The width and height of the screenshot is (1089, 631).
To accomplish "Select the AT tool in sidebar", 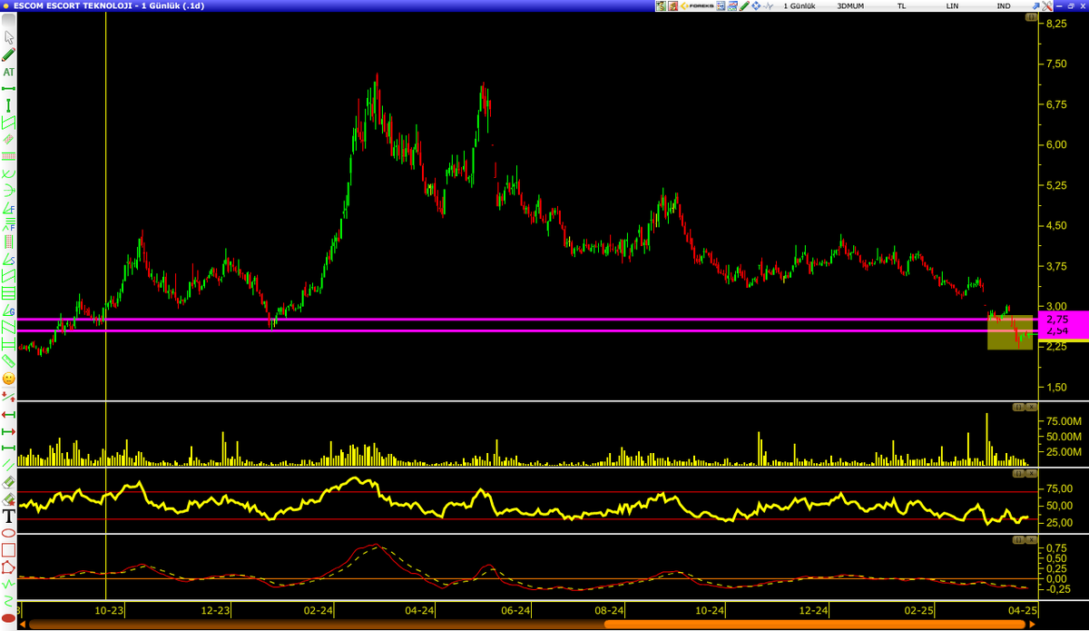I will [x=9, y=72].
